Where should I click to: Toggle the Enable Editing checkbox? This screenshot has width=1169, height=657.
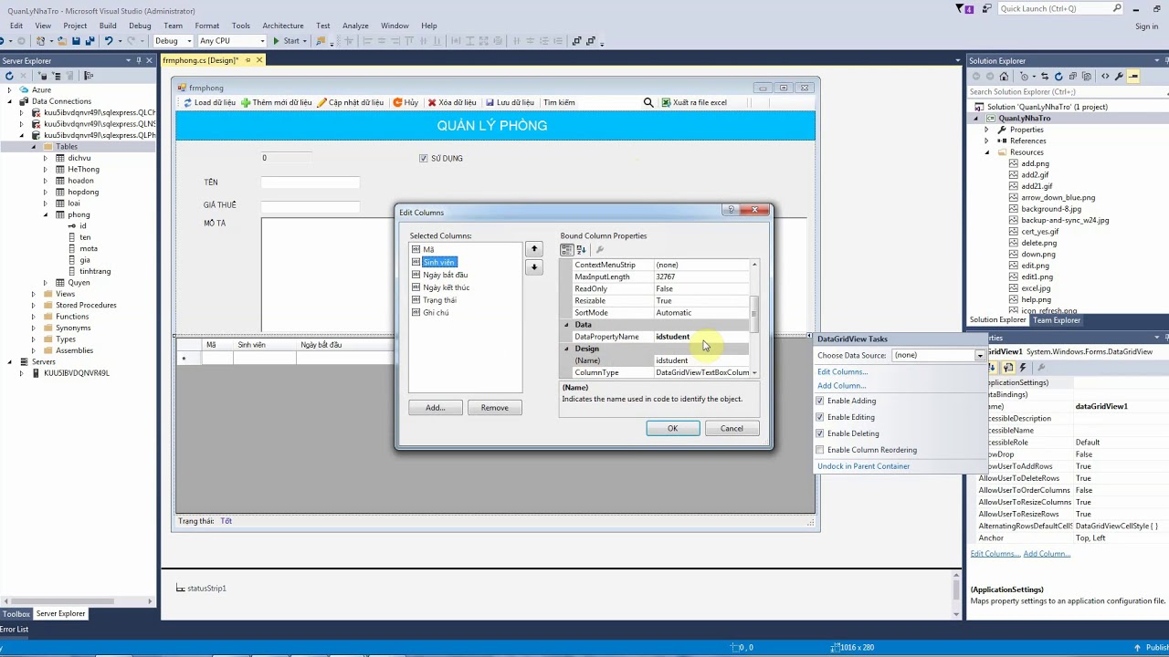point(820,417)
